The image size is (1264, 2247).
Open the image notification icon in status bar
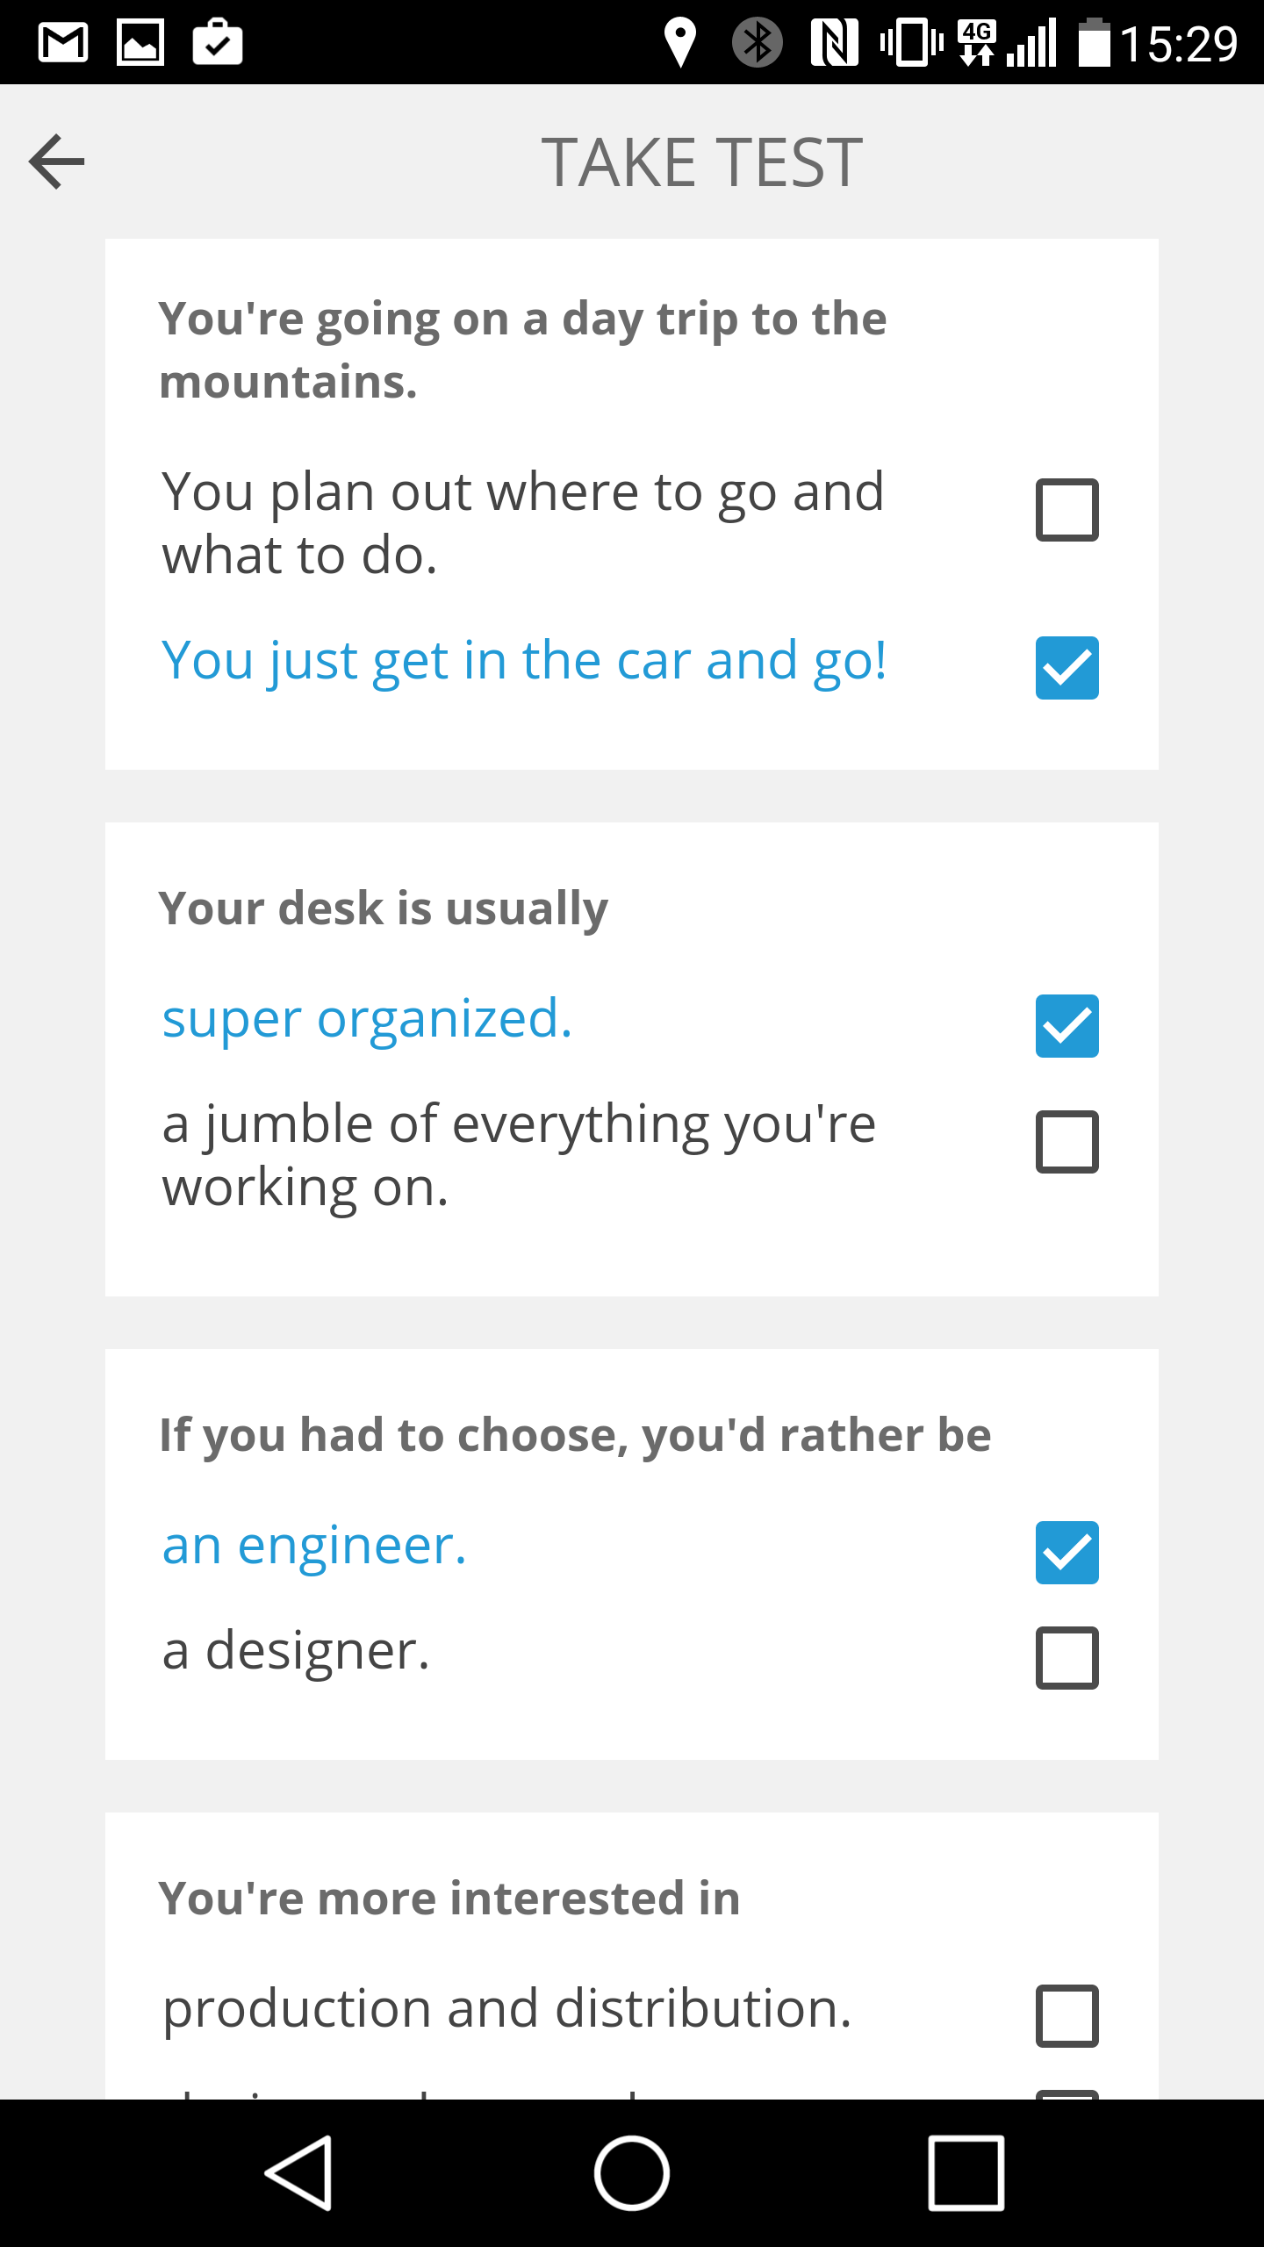point(140,43)
